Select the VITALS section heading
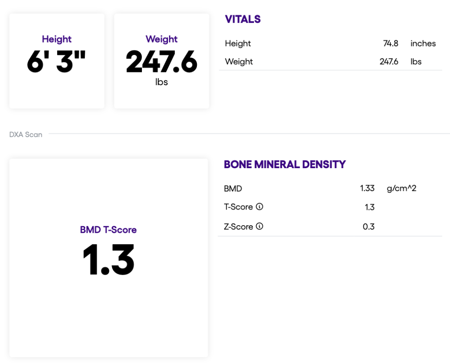This screenshot has width=450, height=364. 243,19
